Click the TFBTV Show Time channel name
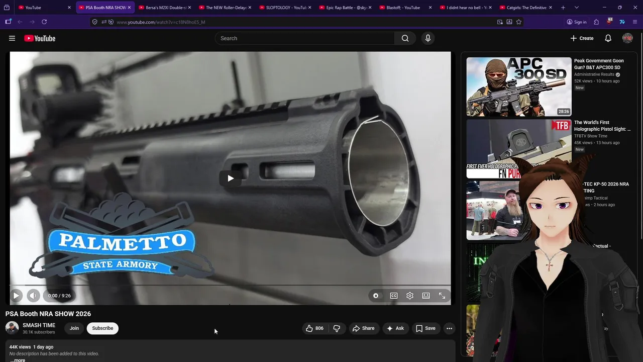Viewport: 643px width, 362px height. 591,136
